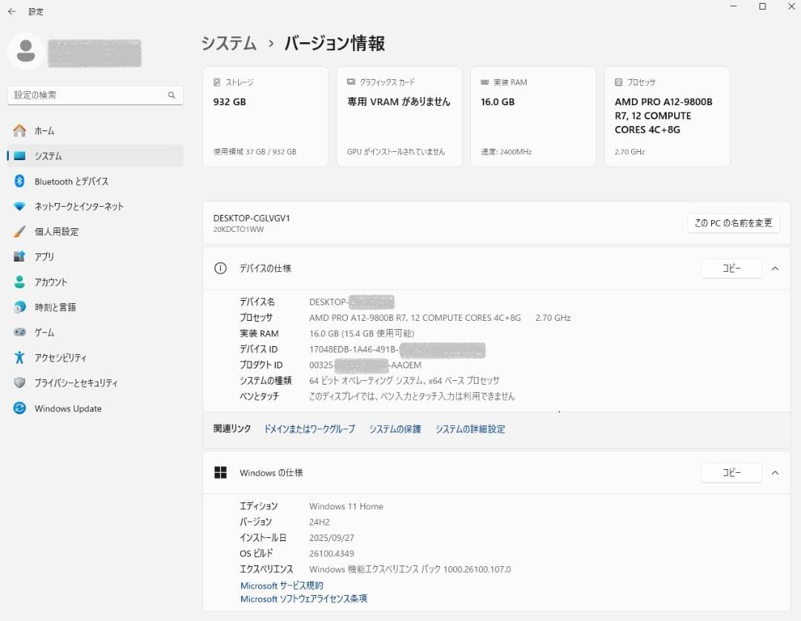The image size is (801, 621).
Task: Open the 個人用設定 brush icon
Action: [19, 232]
